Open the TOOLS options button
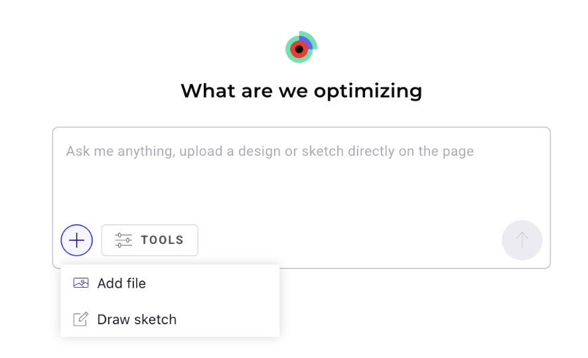The width and height of the screenshot is (588, 358). pyautogui.click(x=149, y=240)
